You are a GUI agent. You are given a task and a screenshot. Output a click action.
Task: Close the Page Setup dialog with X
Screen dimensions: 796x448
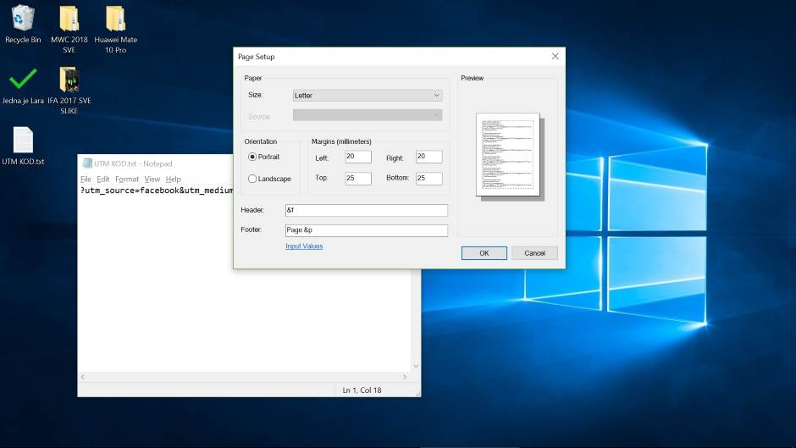tap(555, 57)
